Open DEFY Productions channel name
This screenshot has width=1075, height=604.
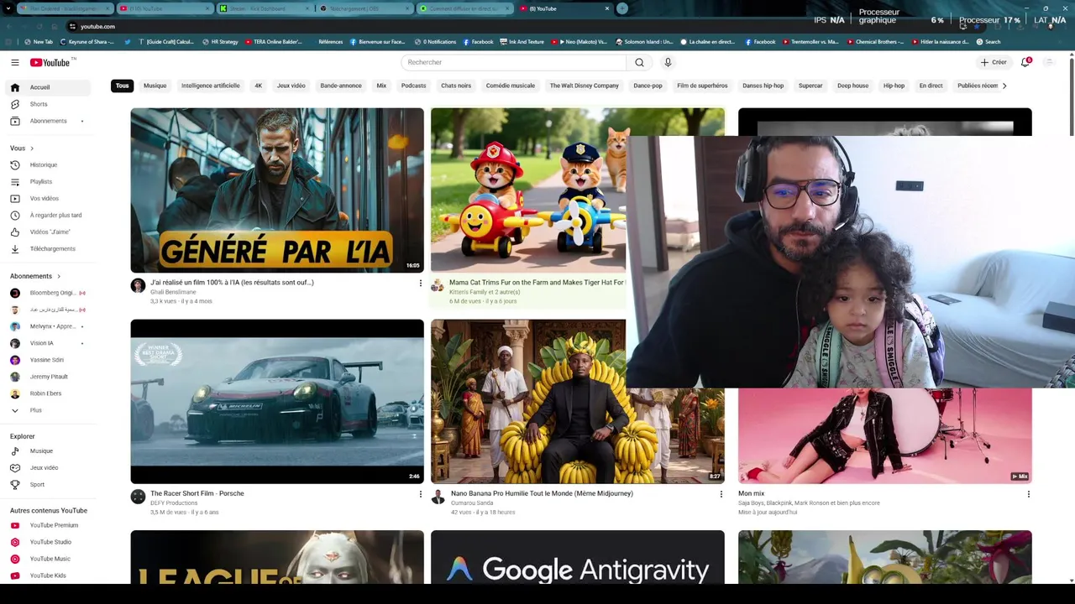(174, 502)
